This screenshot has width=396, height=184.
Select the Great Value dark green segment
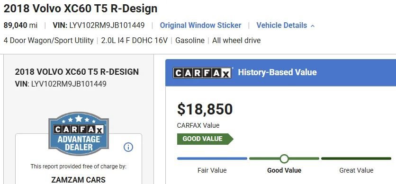click(x=356, y=158)
